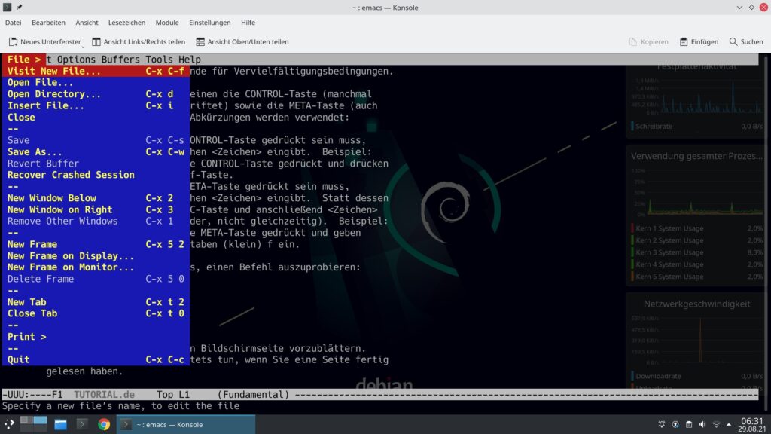Screen dimensions: 771x434
Task: Select the Save menu entry
Action: [x=96, y=140]
